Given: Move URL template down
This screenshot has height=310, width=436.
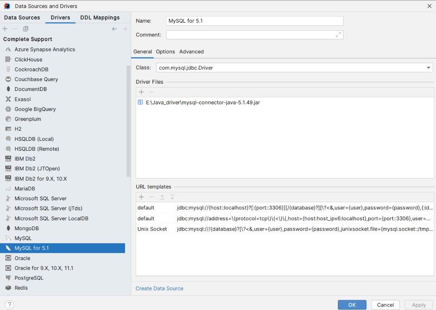Looking at the screenshot, I should coord(173,197).
